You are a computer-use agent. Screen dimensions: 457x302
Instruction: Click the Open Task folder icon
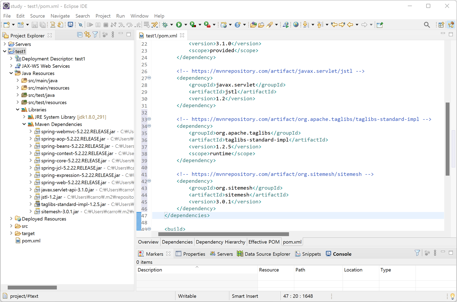click(261, 25)
